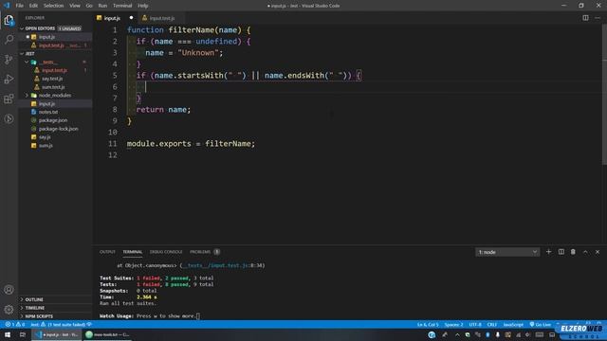Screen dimensions: 607x341
Task: Open package-lock.json in the file tree
Action: pos(55,129)
